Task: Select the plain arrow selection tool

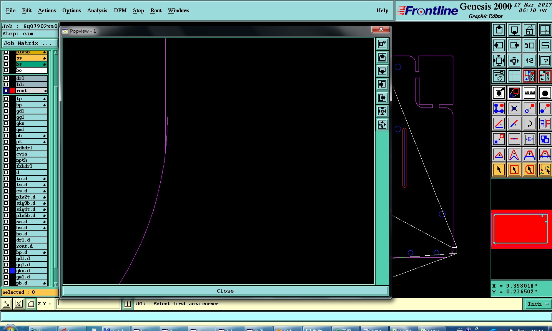Action: (x=499, y=169)
